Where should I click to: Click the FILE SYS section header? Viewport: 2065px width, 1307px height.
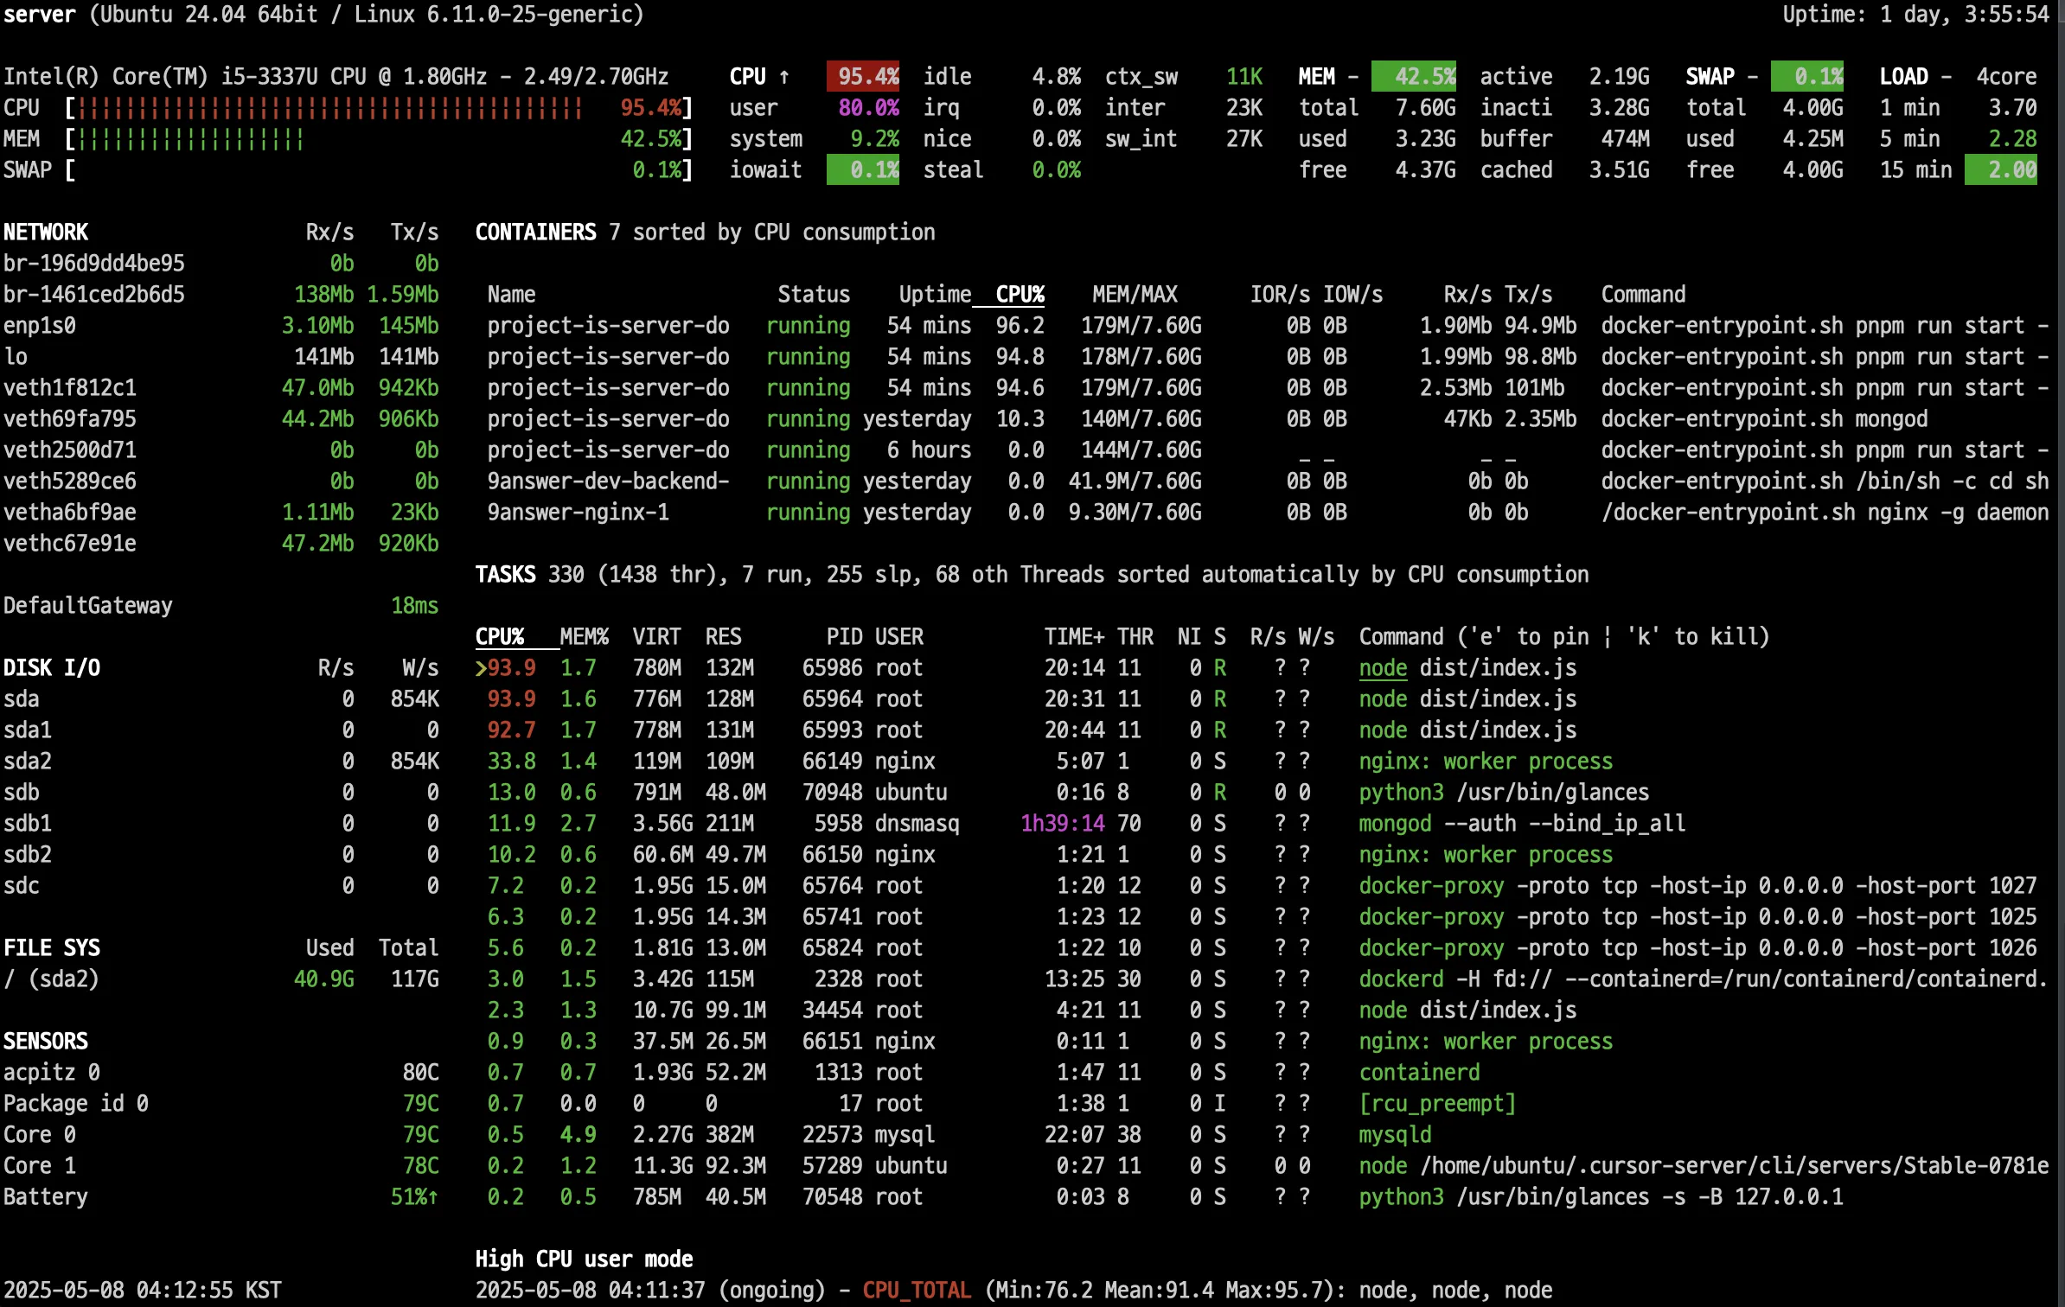coord(52,948)
